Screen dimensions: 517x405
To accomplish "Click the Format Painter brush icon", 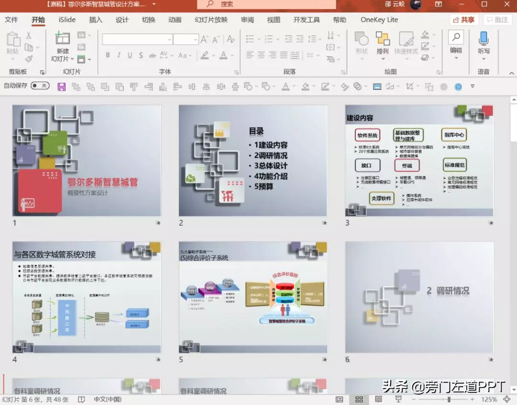I will tap(29, 59).
